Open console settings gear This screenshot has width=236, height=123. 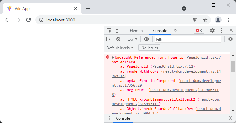(230, 39)
